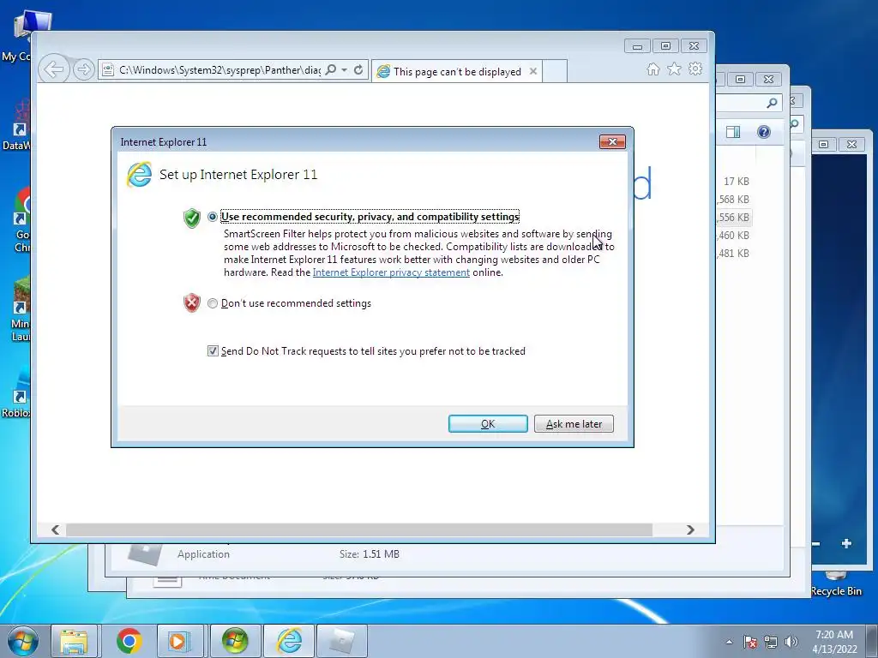Close the Set up Internet Explorer 11 dialog
This screenshot has width=878, height=658.
pyautogui.click(x=612, y=142)
